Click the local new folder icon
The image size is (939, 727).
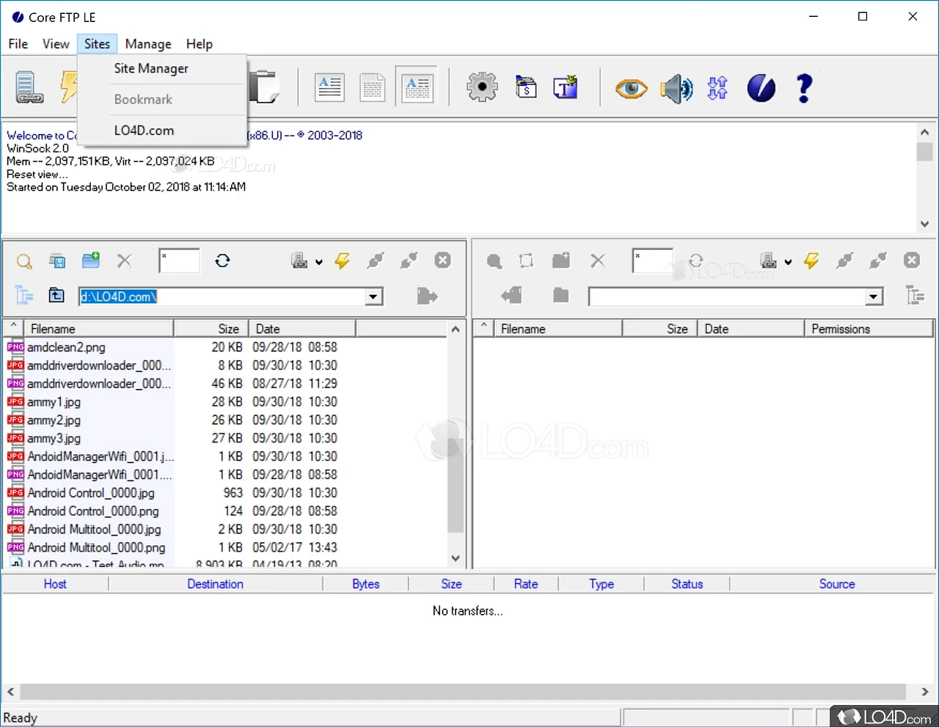click(x=91, y=260)
